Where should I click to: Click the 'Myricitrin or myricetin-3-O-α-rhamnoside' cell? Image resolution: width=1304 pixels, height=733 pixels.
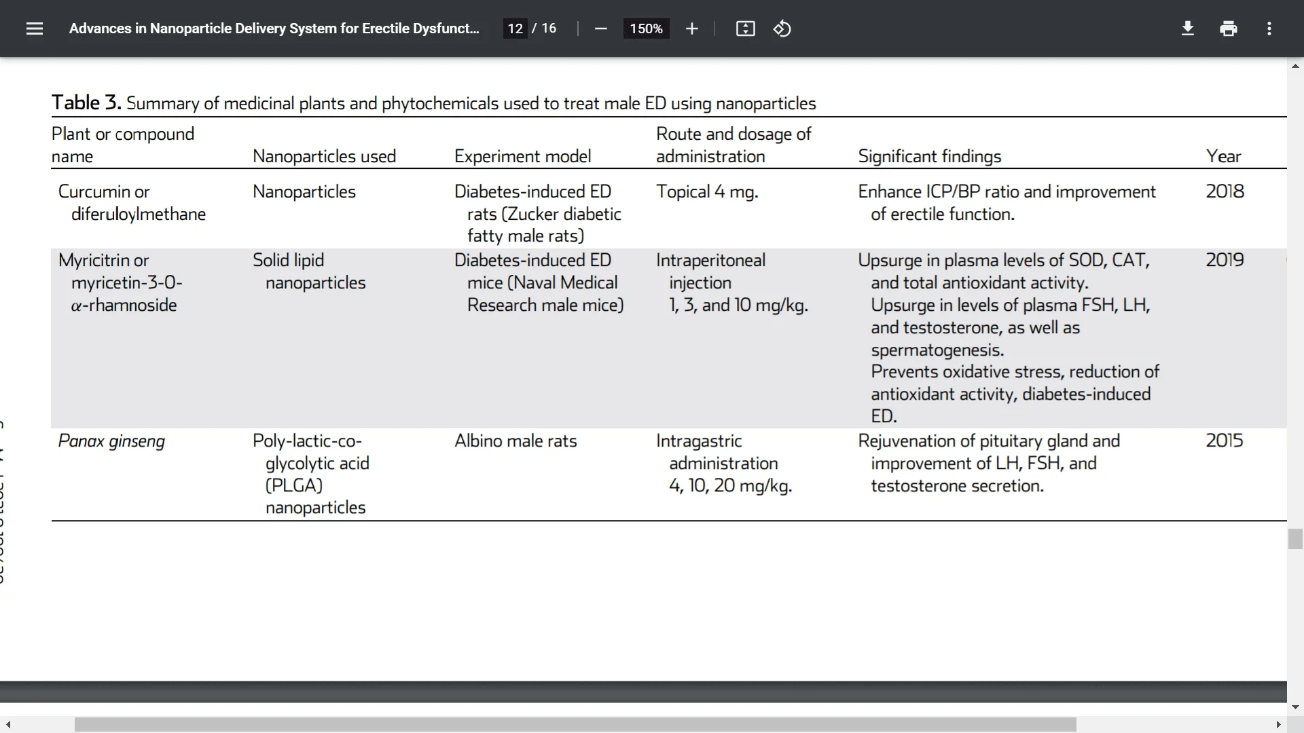coord(120,282)
